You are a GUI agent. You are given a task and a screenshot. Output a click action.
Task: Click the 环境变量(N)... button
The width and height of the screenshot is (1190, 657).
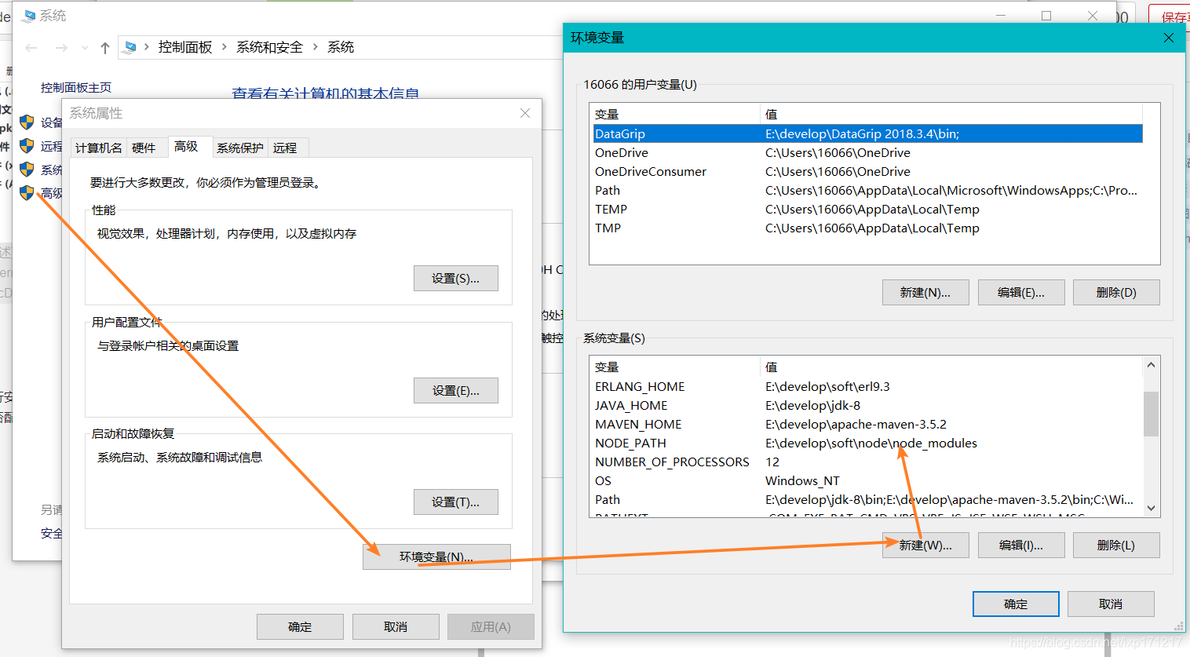point(436,557)
